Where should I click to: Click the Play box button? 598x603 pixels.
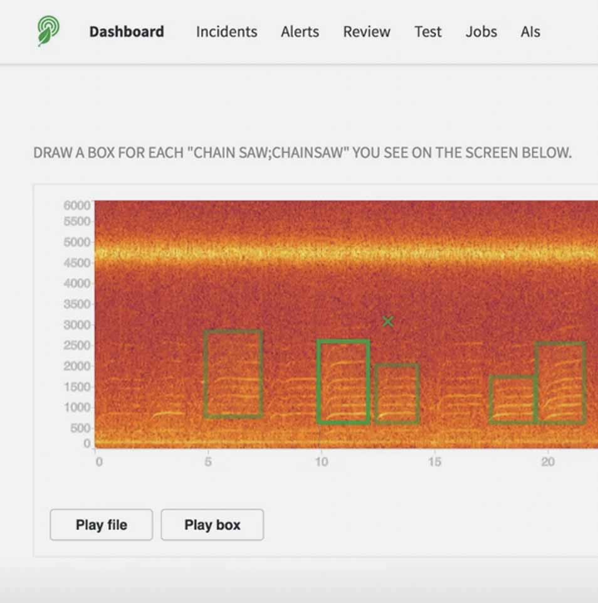[x=212, y=525]
